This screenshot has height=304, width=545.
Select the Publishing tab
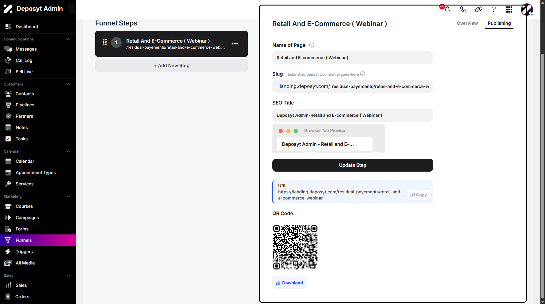(x=499, y=23)
